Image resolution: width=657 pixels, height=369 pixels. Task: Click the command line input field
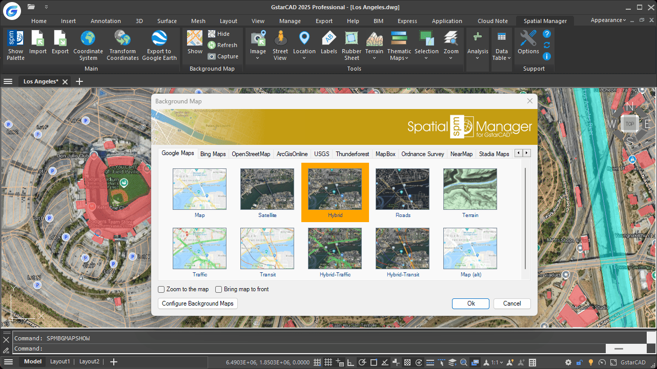pyautogui.click(x=323, y=349)
